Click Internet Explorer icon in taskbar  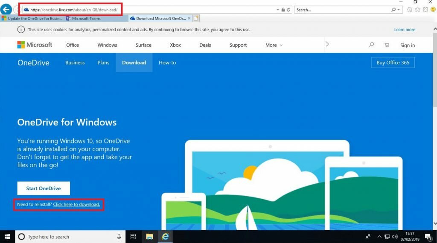click(x=165, y=237)
